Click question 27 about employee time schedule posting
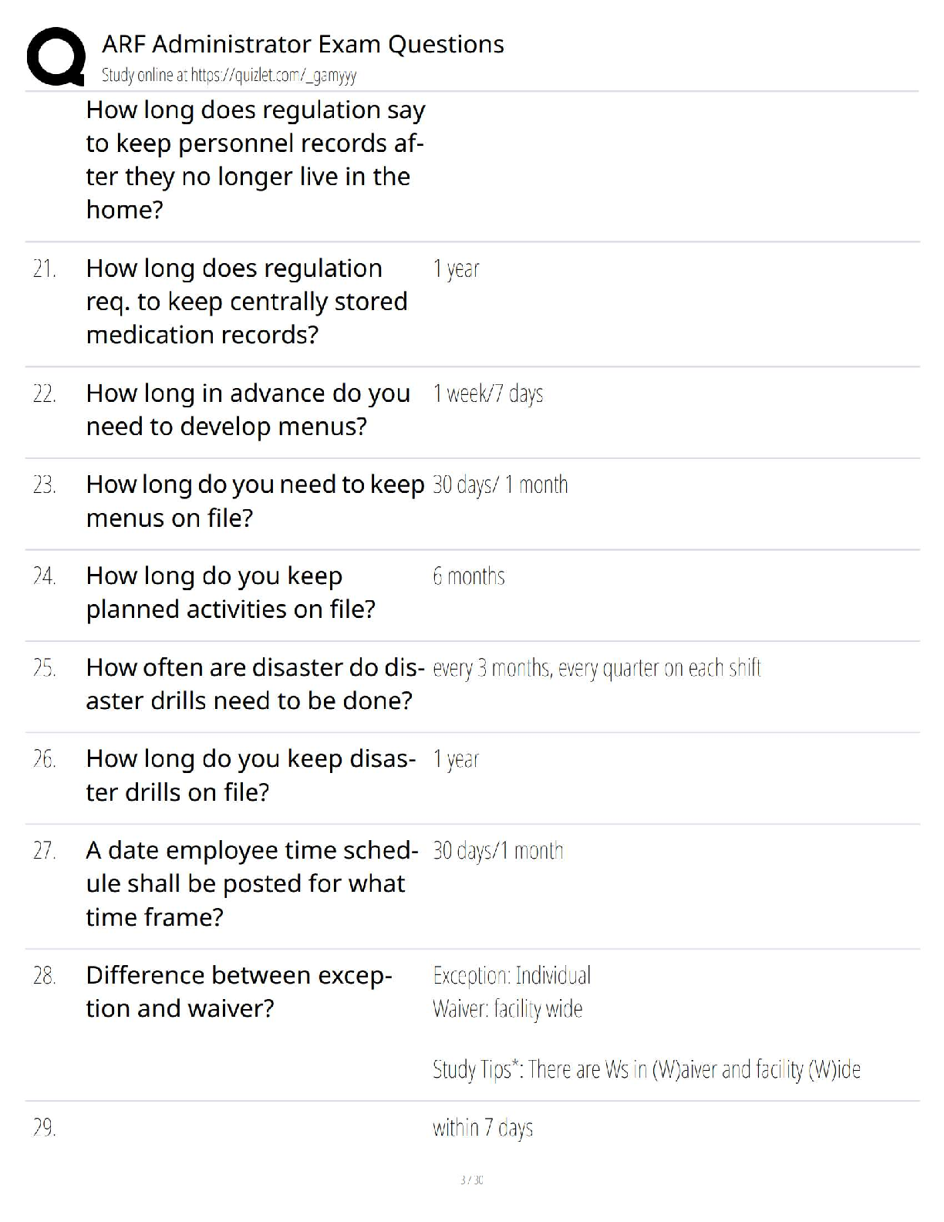Viewport: 944px width, 1222px height. [x=252, y=883]
